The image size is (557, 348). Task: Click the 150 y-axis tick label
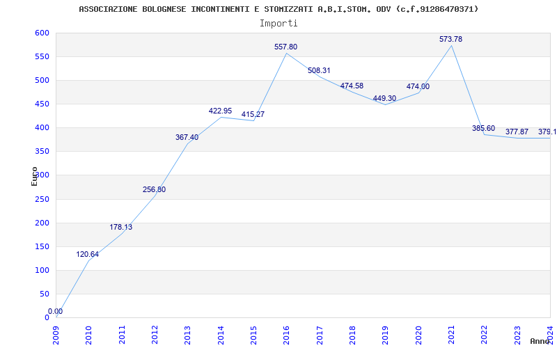click(42, 247)
